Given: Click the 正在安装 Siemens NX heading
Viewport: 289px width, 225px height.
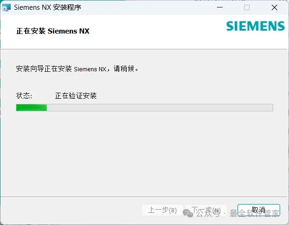Looking at the screenshot, I should pyautogui.click(x=53, y=31).
